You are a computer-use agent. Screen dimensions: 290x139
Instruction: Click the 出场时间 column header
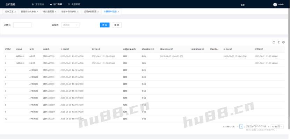228,50
